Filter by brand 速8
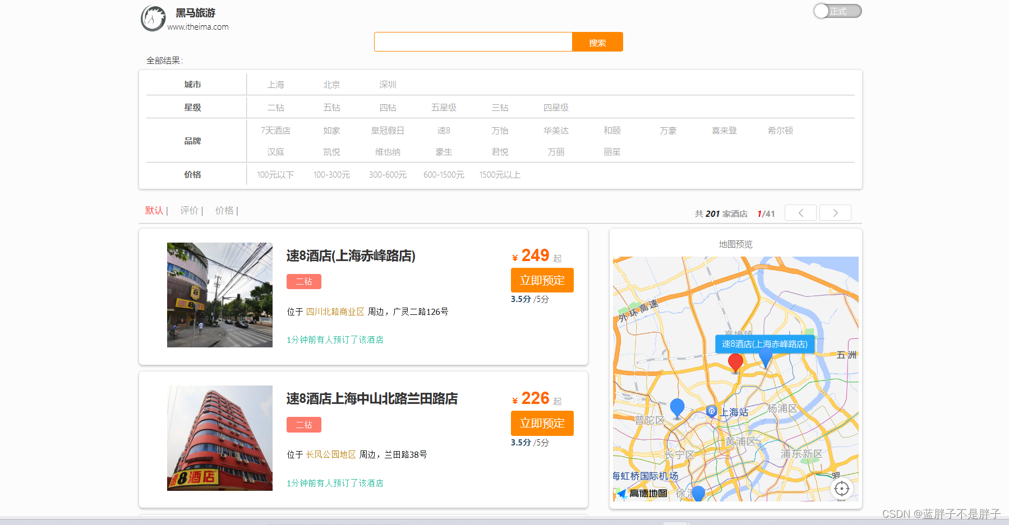The image size is (1009, 525). pyautogui.click(x=444, y=131)
